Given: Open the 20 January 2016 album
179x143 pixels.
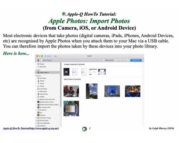Looking at the screenshot, I should [x=45, y=107].
